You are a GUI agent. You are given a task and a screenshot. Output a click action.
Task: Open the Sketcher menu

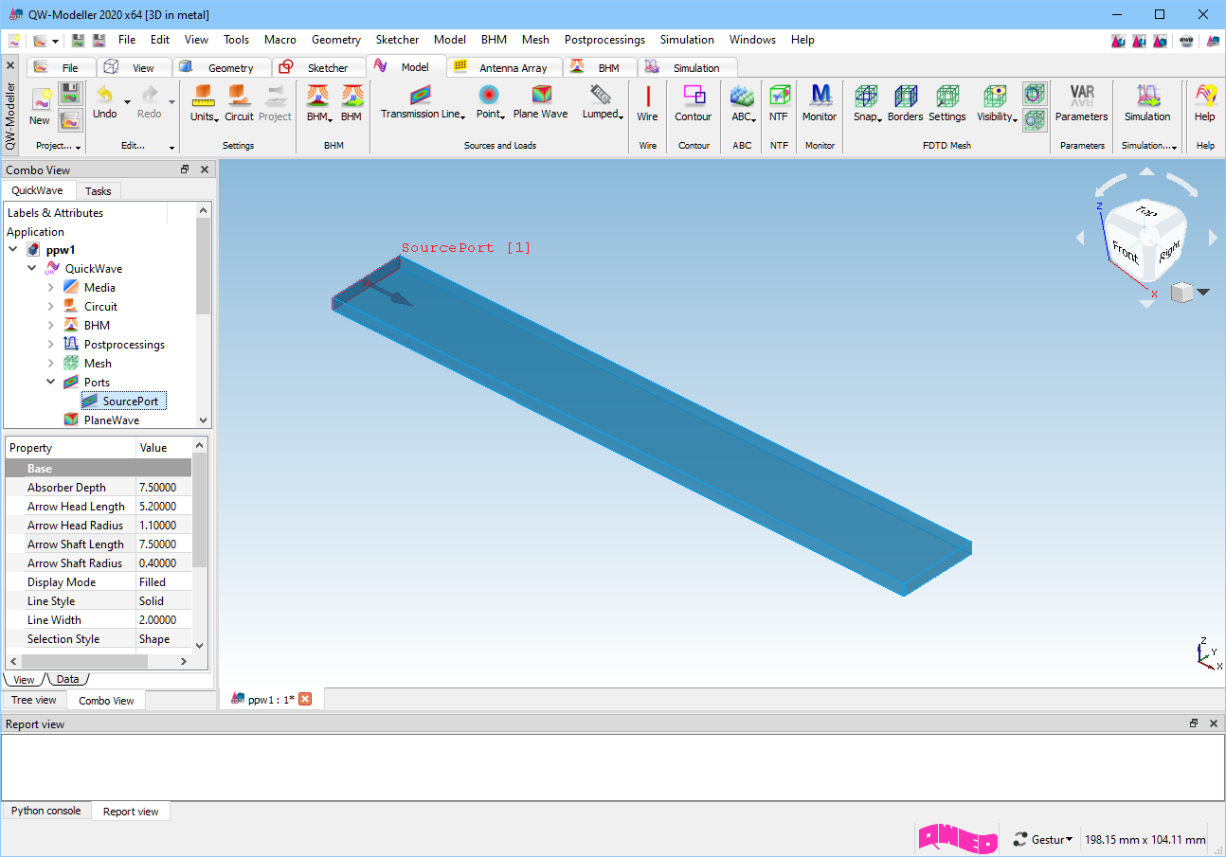(397, 40)
